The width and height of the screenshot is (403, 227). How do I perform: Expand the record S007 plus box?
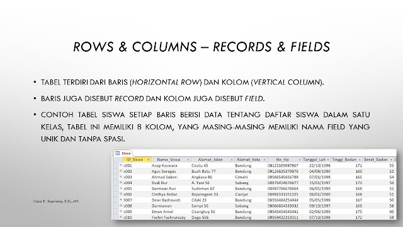121,200
